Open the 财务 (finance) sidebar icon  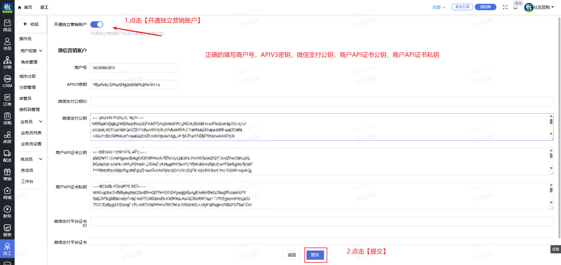pos(7,212)
